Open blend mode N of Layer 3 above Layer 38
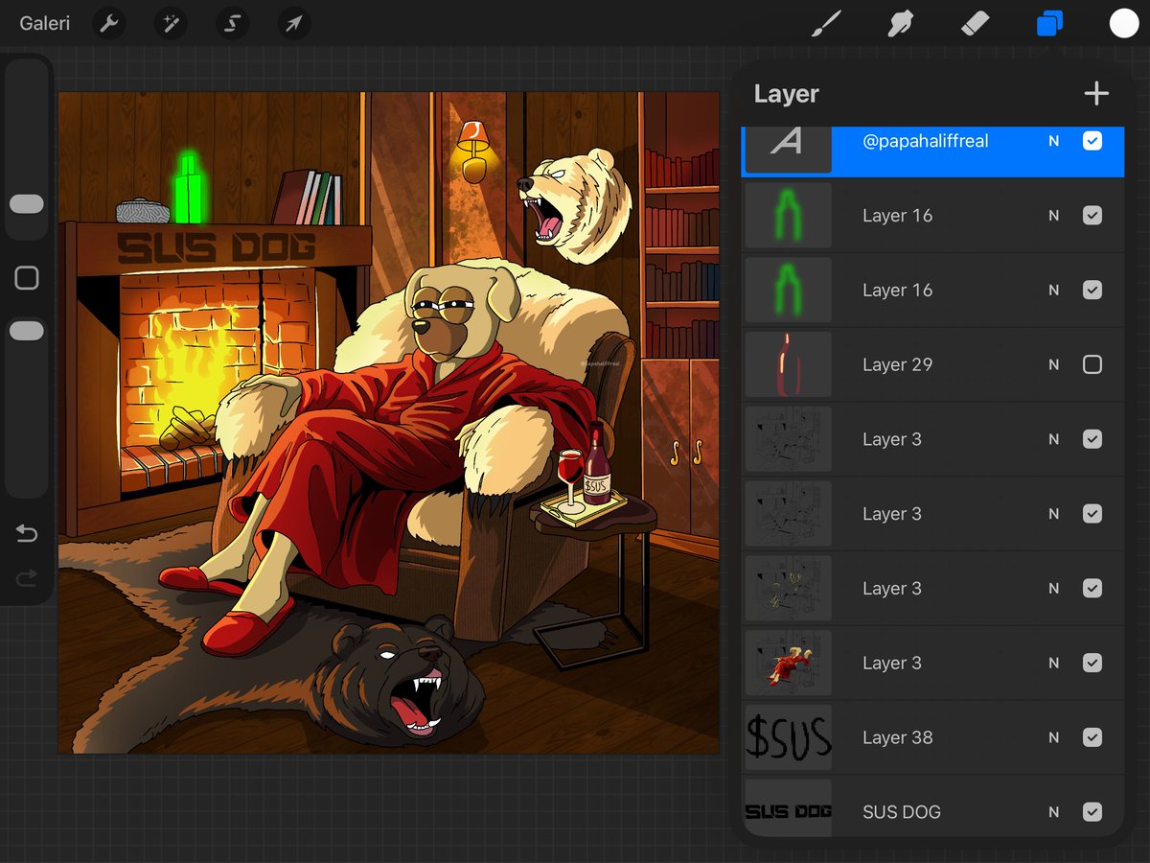1150x863 pixels. click(1054, 663)
